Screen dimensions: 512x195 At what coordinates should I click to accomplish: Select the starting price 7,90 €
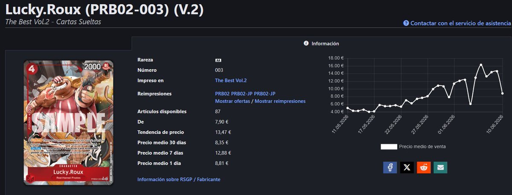pos(222,122)
